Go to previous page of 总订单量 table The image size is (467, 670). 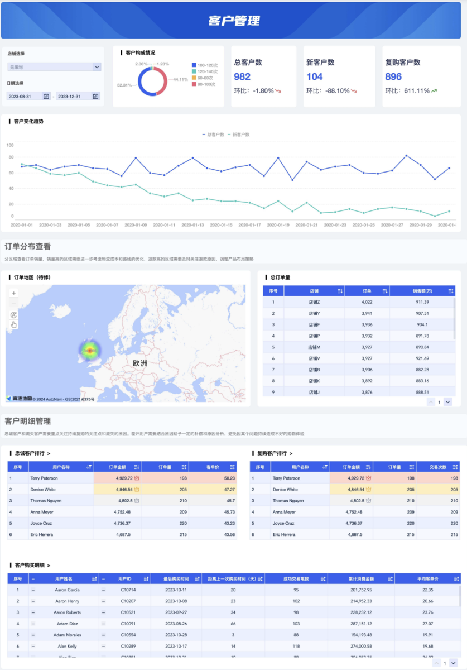(x=431, y=402)
